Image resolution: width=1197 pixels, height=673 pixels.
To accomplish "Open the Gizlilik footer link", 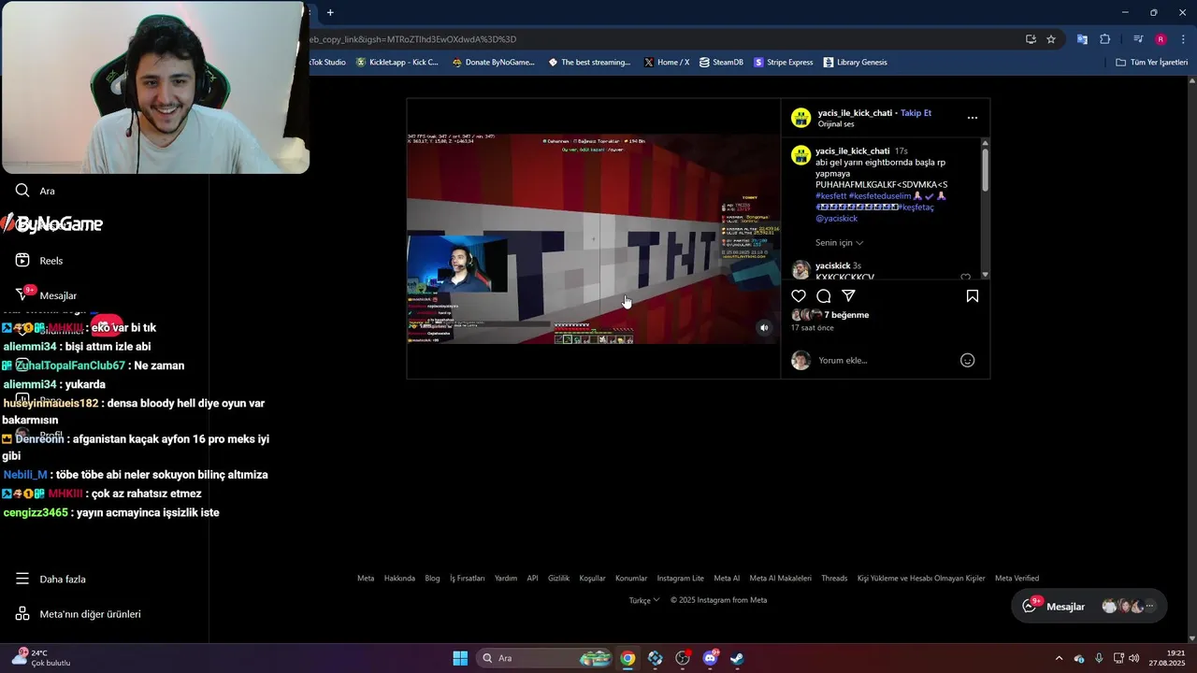I will [558, 579].
